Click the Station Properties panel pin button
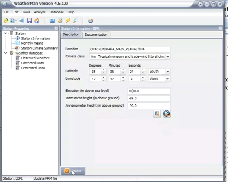This screenshot has width=228, height=182. click(56, 28)
